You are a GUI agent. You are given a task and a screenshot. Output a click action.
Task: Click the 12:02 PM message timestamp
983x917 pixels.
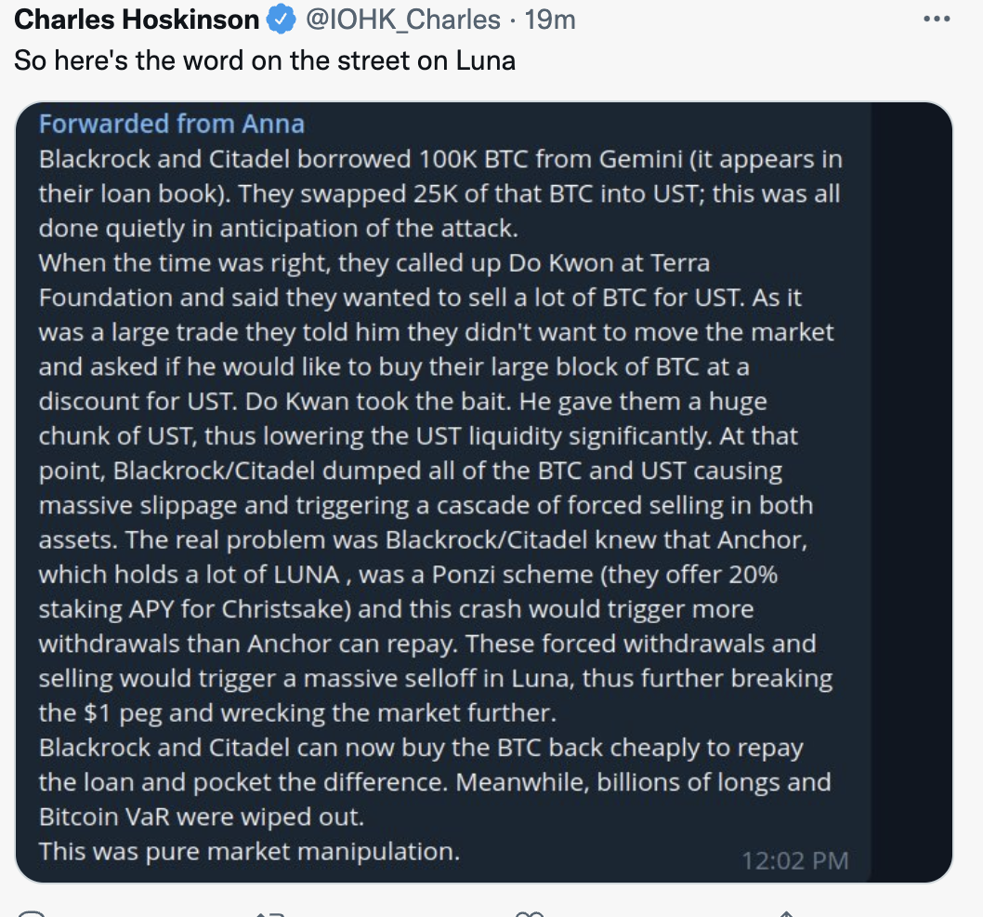(795, 860)
